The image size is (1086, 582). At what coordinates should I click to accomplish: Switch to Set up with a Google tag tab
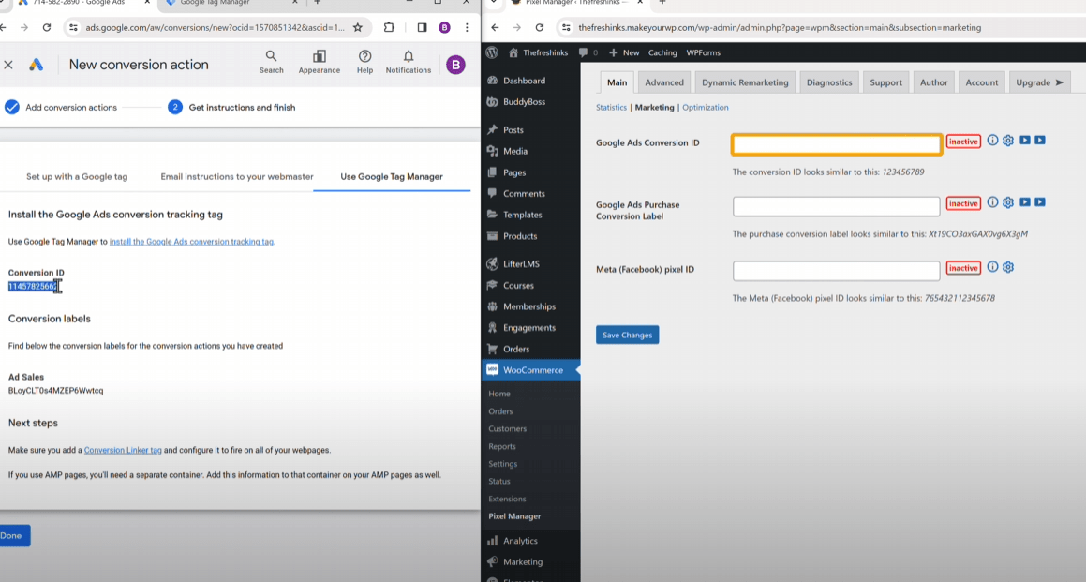[77, 176]
